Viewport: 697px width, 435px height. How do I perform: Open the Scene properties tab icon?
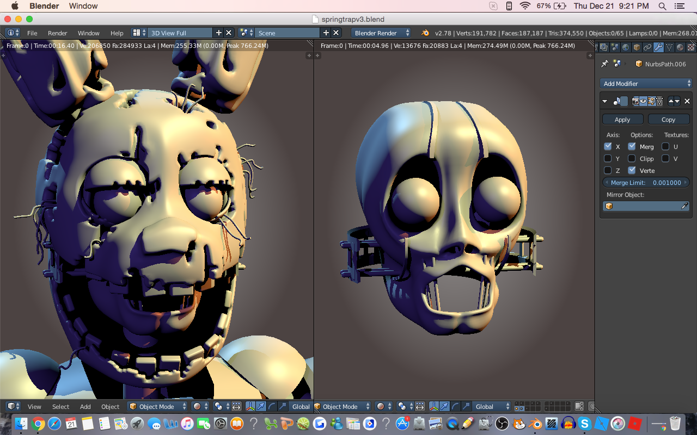click(x=615, y=47)
